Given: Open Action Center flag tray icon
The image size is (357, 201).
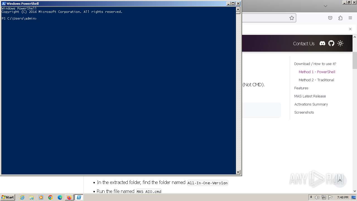Looking at the screenshot, I should point(331,197).
